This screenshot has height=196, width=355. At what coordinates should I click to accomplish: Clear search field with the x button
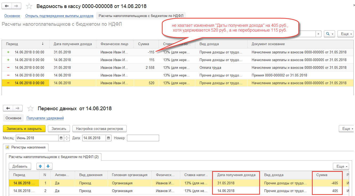click(319, 34)
